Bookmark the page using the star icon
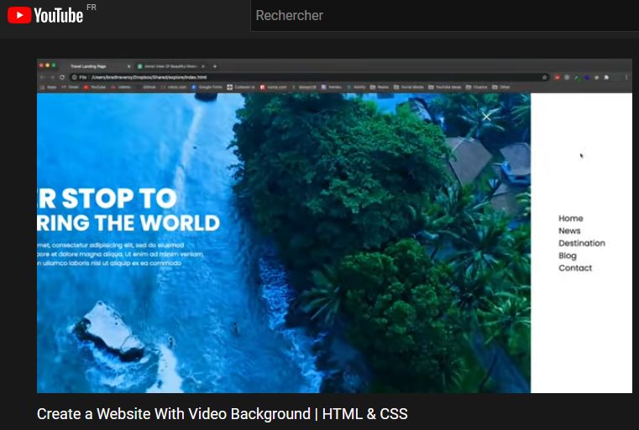The width and height of the screenshot is (639, 430). pyautogui.click(x=545, y=76)
